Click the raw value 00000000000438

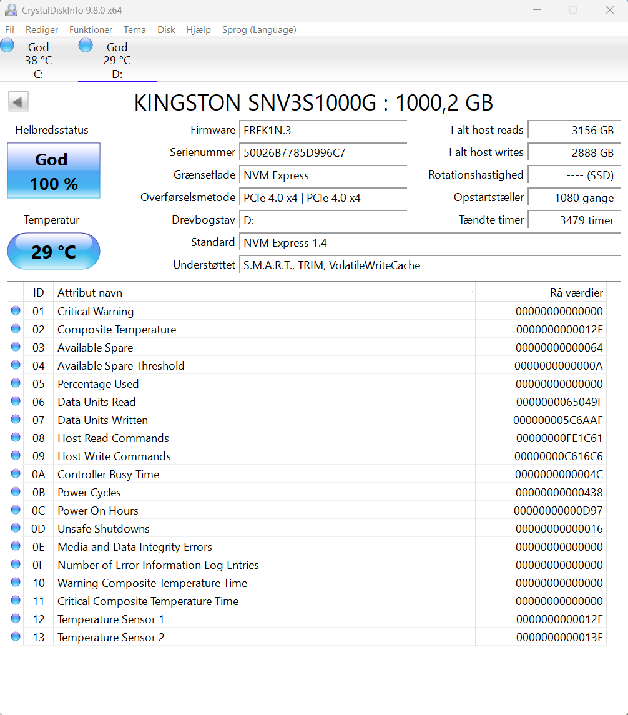click(559, 493)
